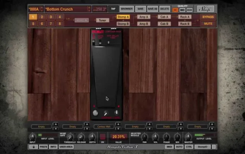
Task: Adjust the noise gate DEPTH knob
Action: point(92,137)
